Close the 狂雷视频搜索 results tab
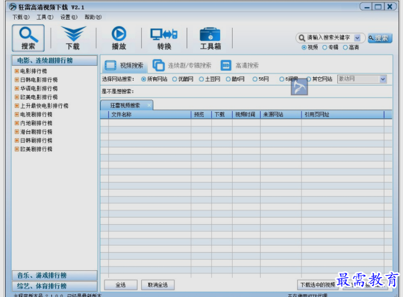 (x=149, y=105)
